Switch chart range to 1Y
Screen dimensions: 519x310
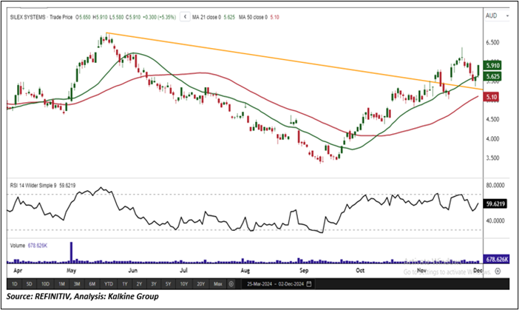tap(124, 284)
